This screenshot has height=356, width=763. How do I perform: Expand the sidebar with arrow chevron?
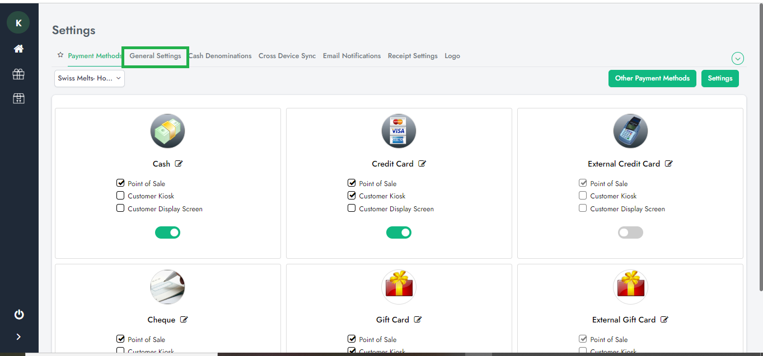point(18,336)
